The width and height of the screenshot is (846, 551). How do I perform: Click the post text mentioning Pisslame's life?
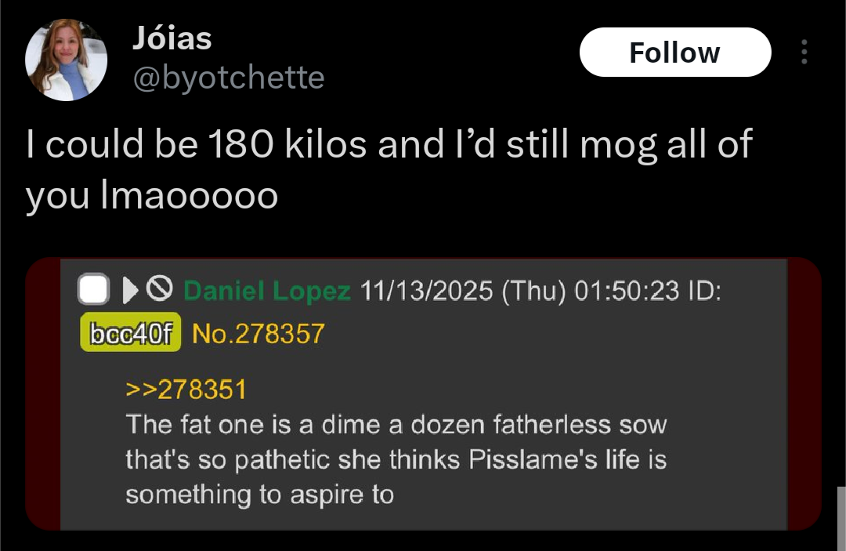coord(396,460)
